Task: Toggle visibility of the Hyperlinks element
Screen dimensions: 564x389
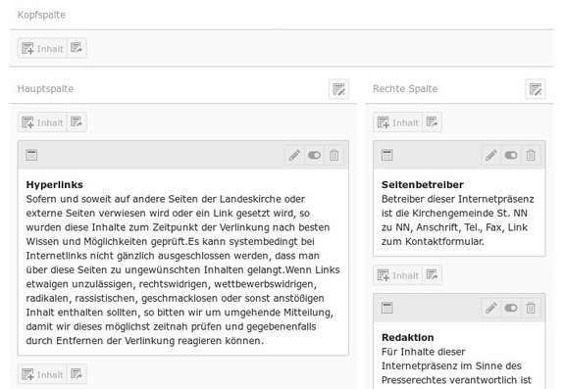Action: (x=315, y=155)
